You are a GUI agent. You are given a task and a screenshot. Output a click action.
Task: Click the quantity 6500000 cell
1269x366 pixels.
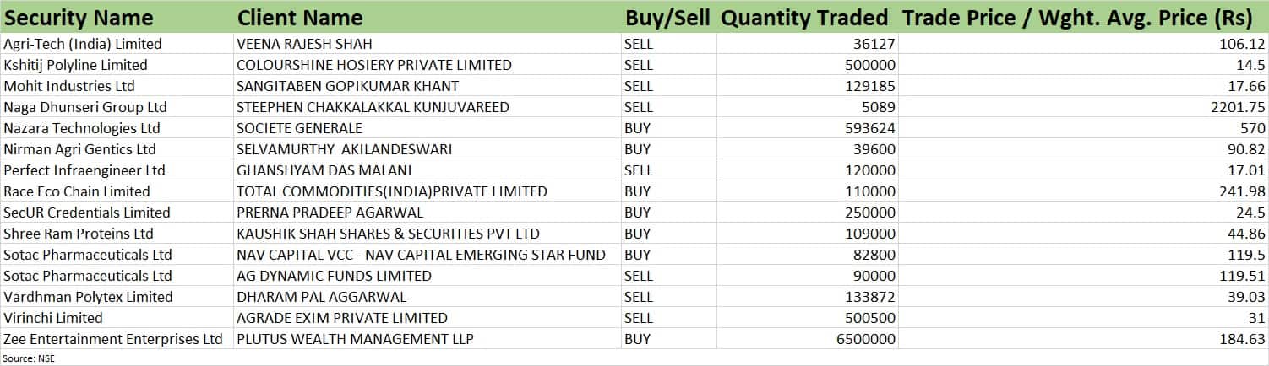(x=808, y=339)
